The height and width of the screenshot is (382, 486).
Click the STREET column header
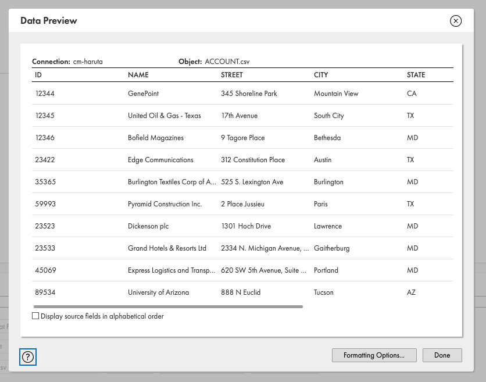click(x=232, y=75)
